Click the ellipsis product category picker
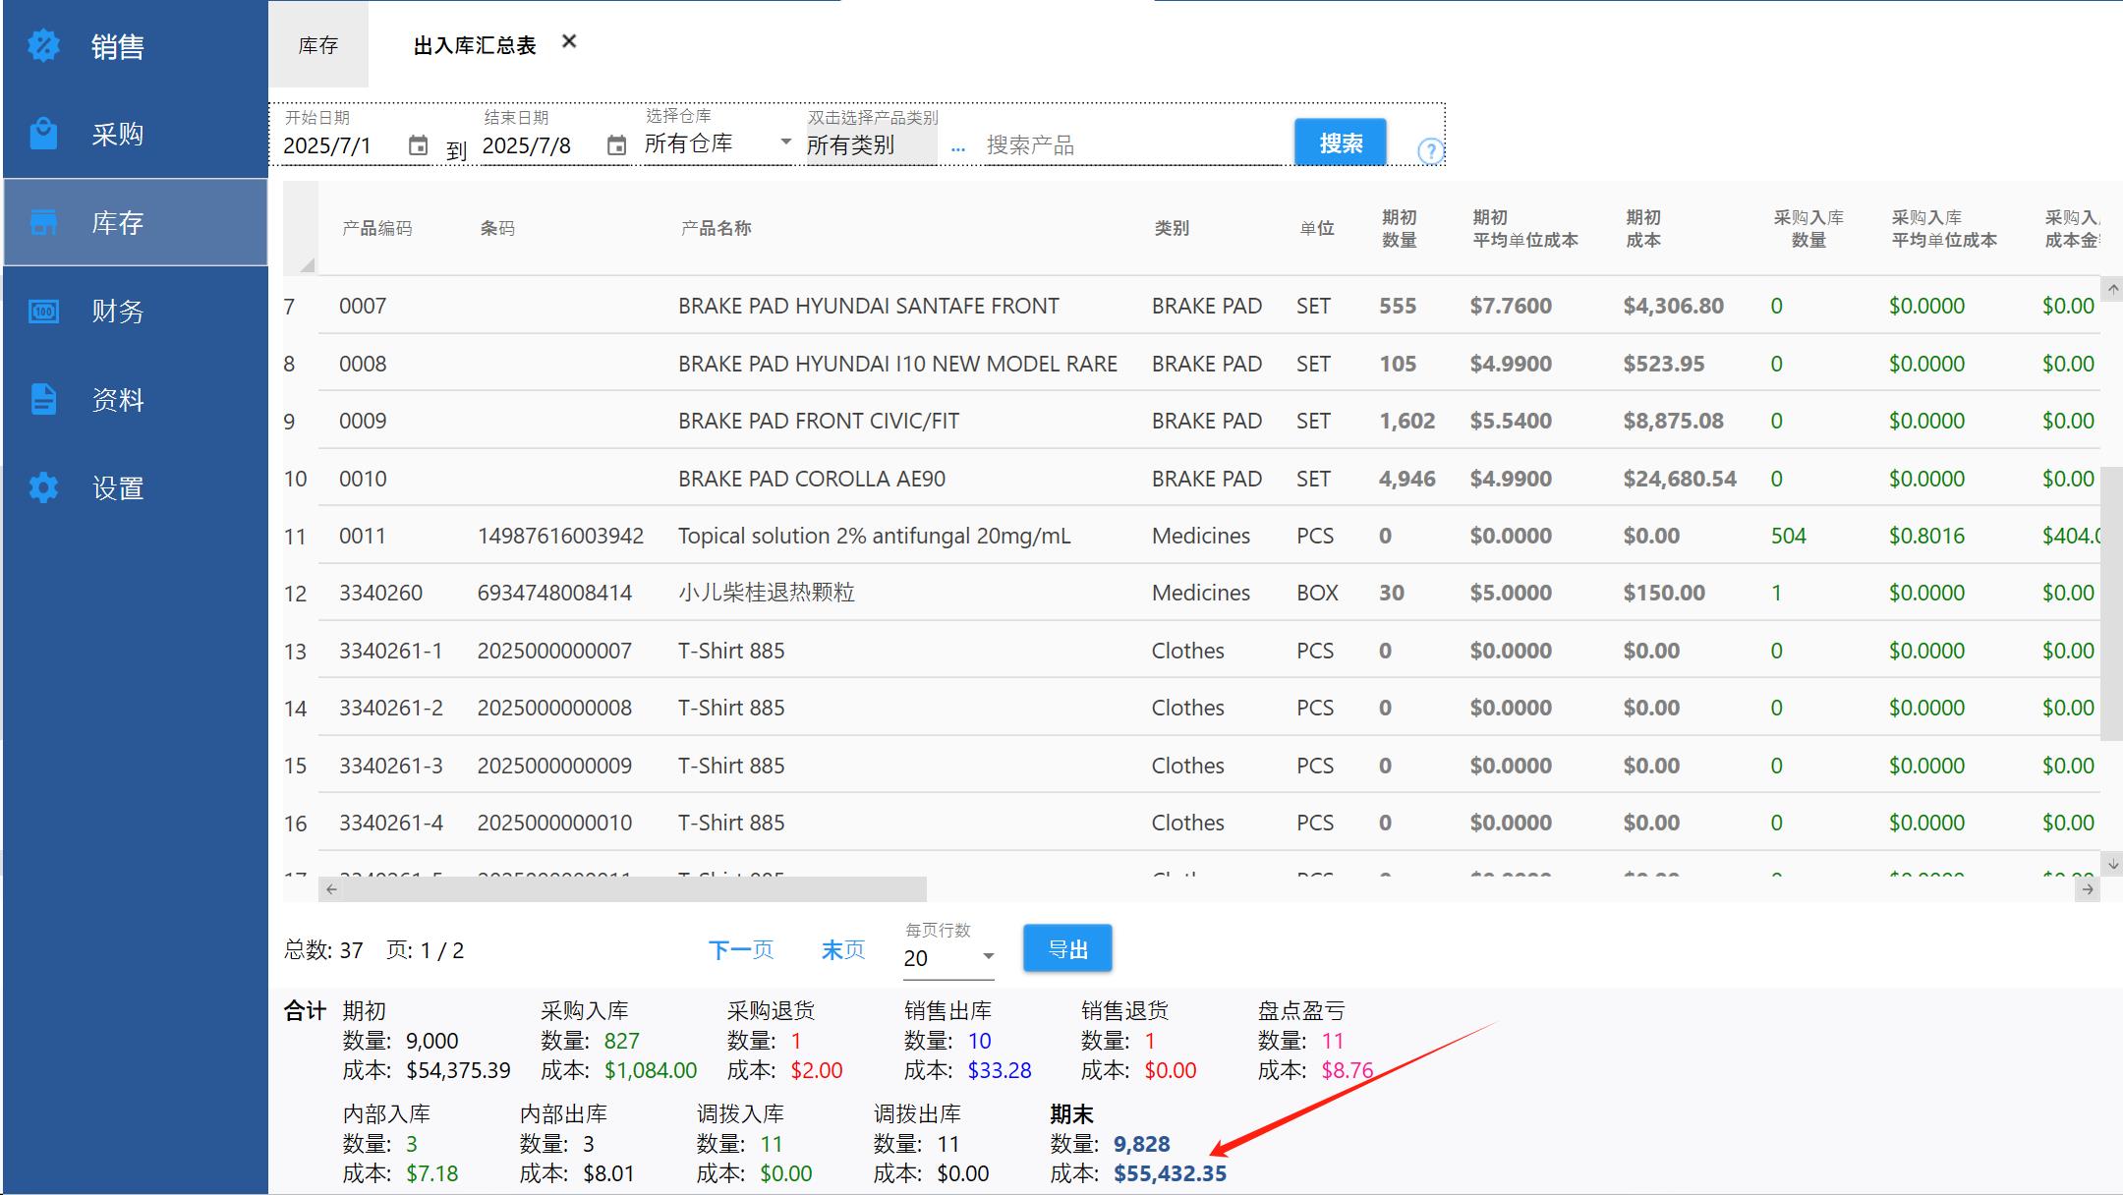Image resolution: width=2123 pixels, height=1195 pixels. click(x=958, y=147)
